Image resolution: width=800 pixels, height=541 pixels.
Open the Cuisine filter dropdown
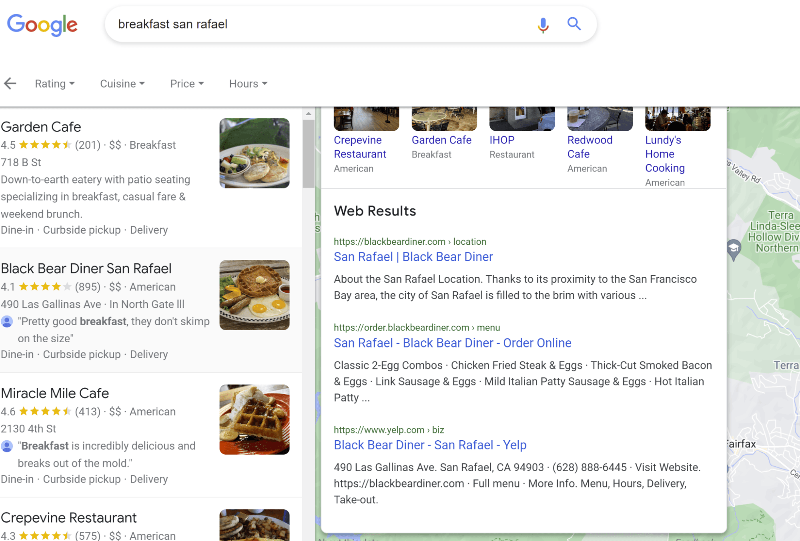click(122, 84)
